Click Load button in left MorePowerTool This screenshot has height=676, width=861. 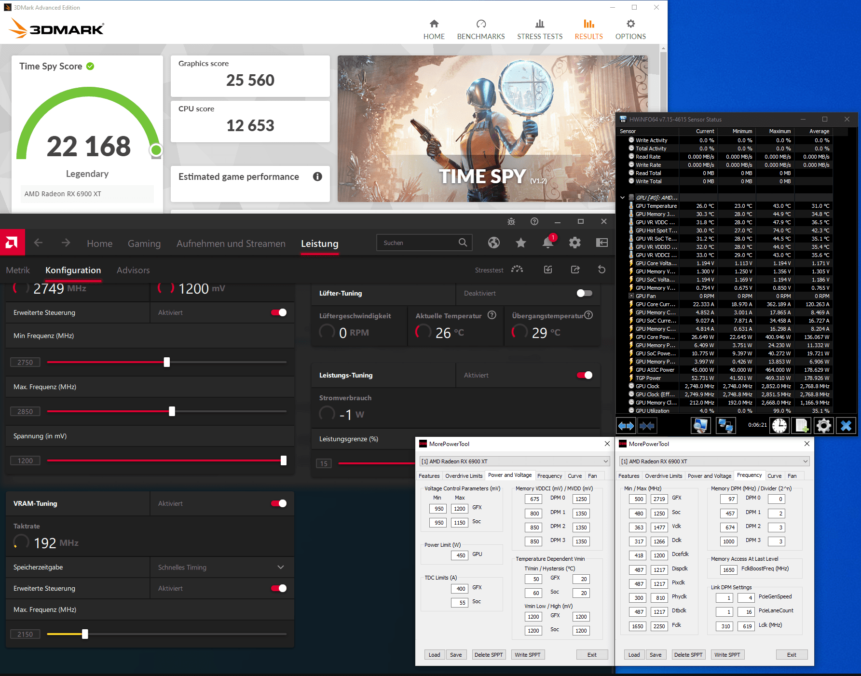(x=434, y=655)
